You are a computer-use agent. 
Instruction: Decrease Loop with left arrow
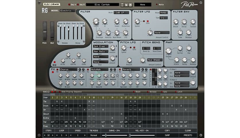click(57, 135)
